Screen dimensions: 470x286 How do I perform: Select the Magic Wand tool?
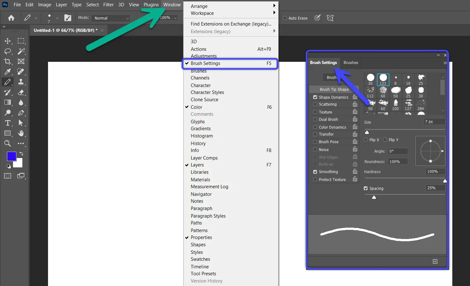[x=21, y=51]
